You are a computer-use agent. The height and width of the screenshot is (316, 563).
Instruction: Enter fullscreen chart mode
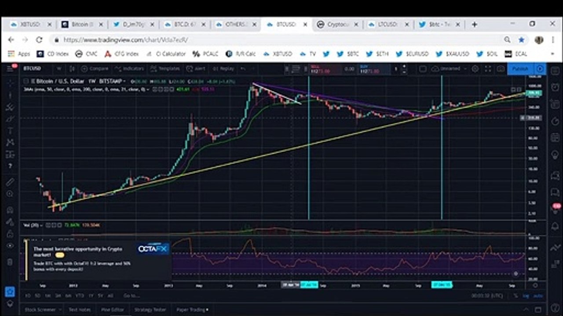[488, 68]
